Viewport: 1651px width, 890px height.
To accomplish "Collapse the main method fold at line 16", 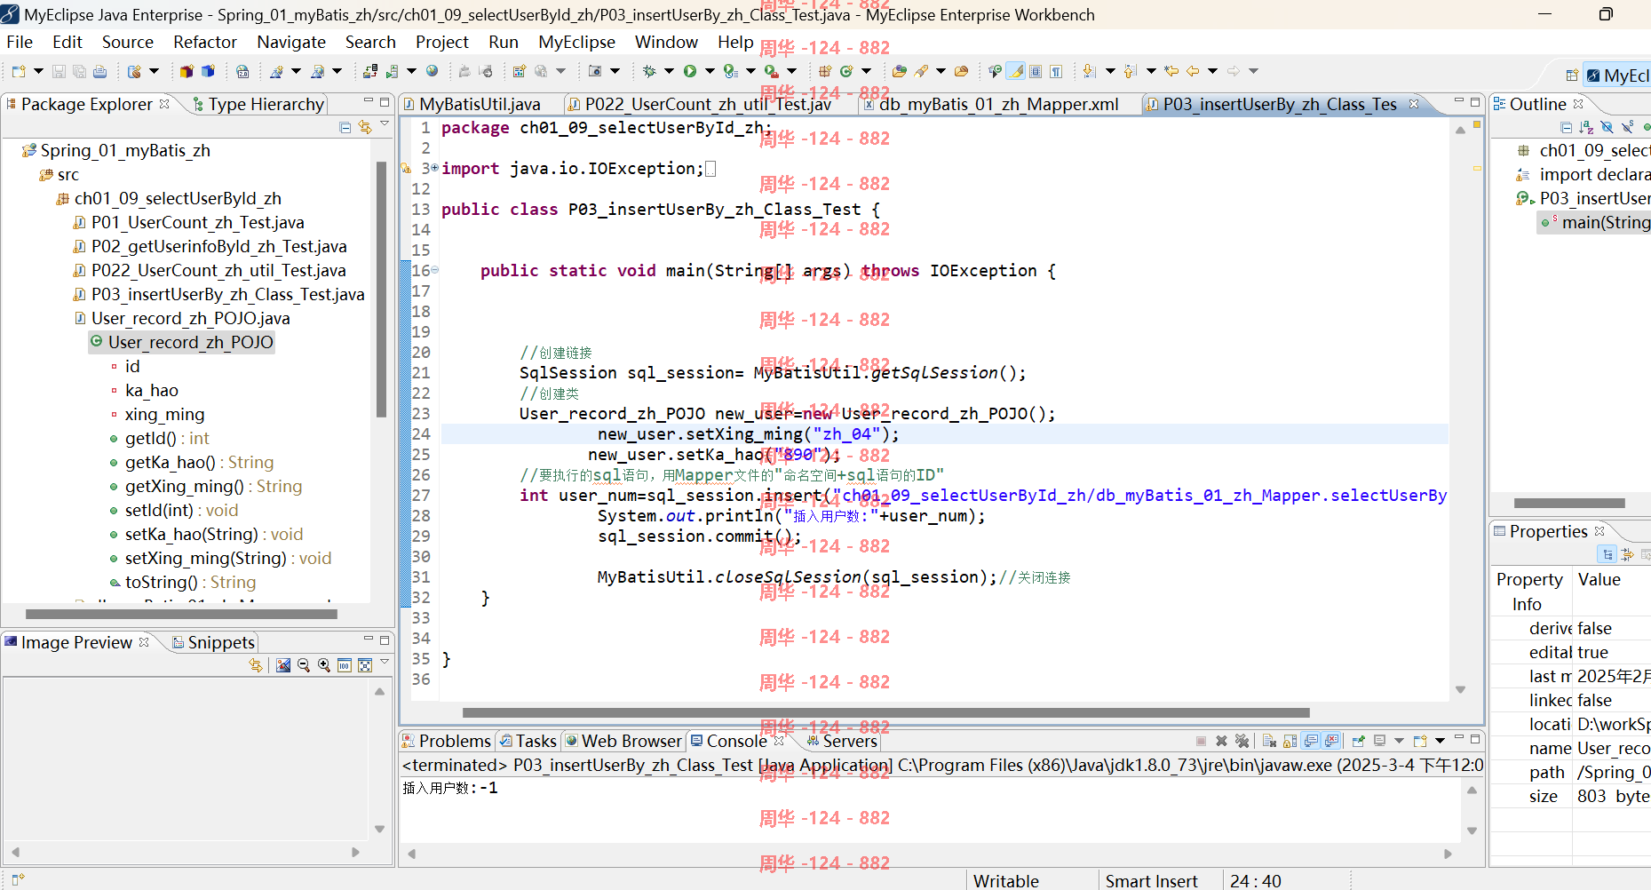I will tap(435, 270).
